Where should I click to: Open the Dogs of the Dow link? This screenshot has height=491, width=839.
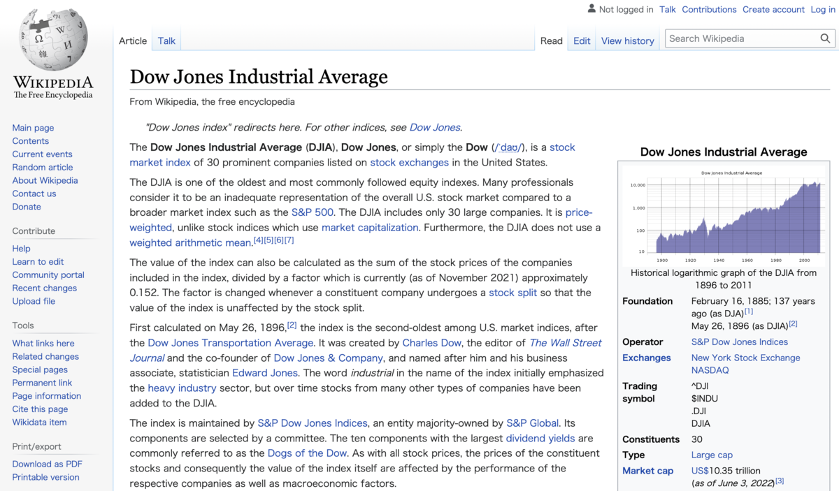[308, 454]
